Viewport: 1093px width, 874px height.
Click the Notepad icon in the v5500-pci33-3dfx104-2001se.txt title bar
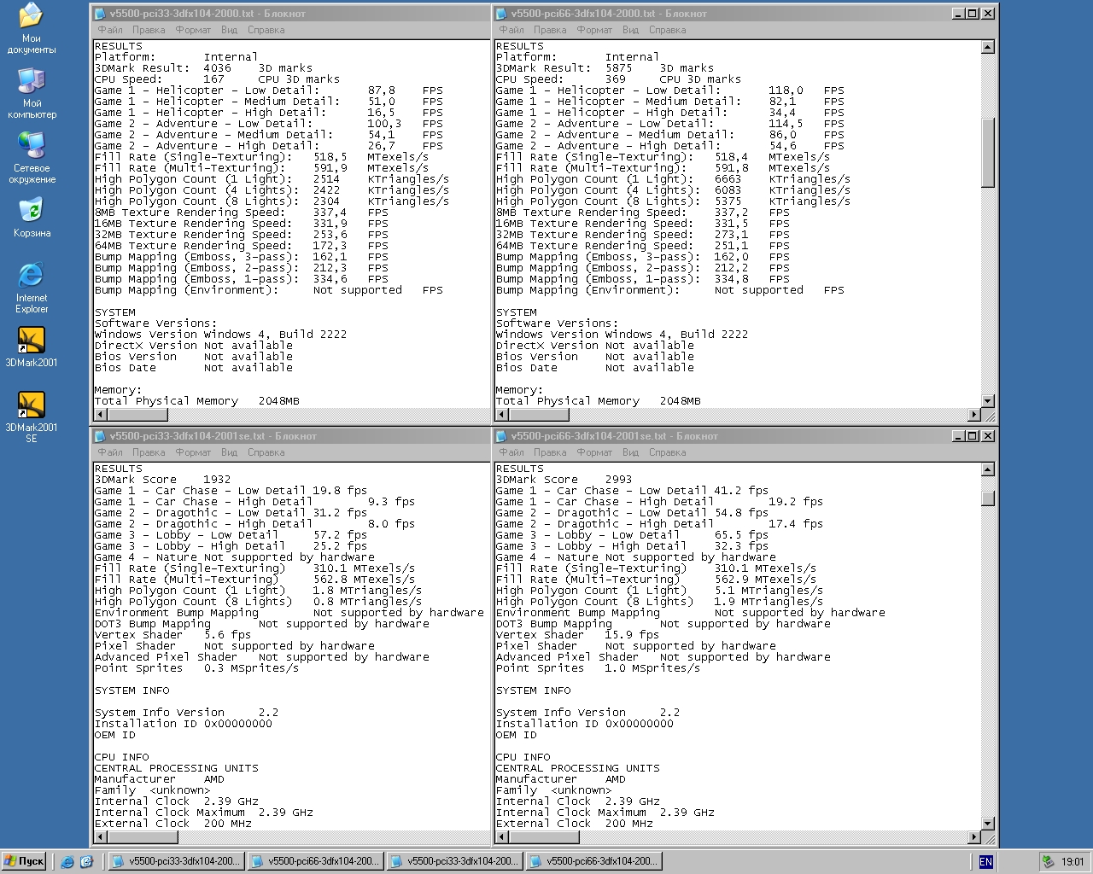click(x=101, y=436)
